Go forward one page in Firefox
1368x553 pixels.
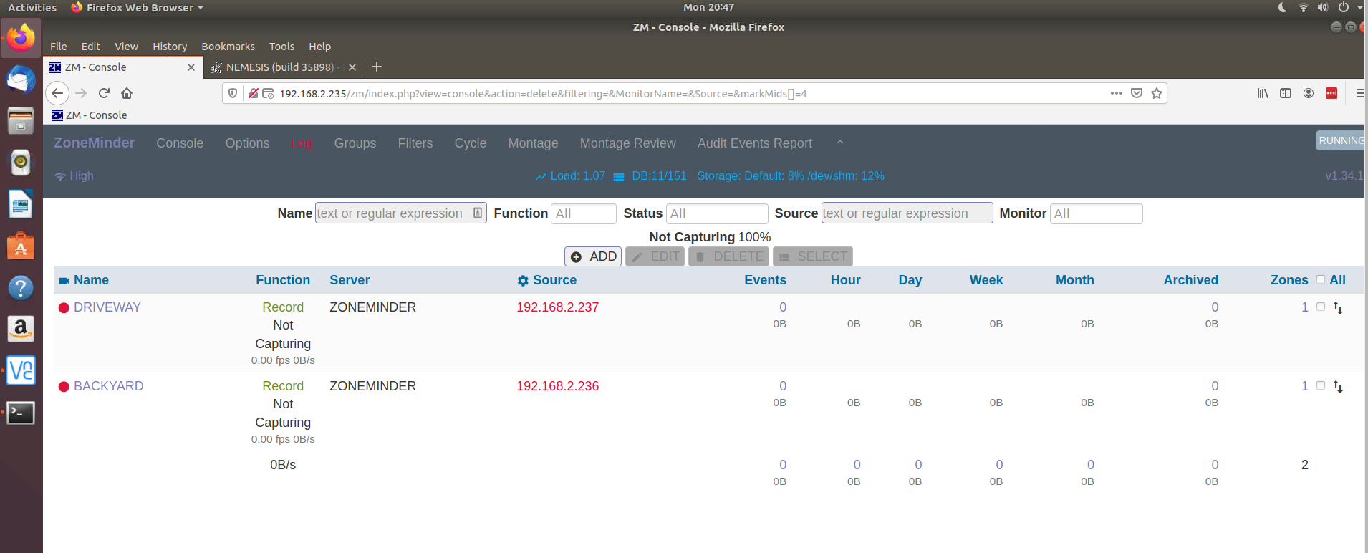[81, 93]
